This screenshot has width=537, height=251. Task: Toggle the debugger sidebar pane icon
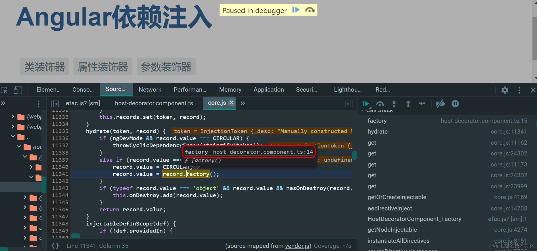[349, 104]
